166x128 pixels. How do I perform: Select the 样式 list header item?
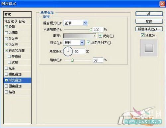coord(17,14)
